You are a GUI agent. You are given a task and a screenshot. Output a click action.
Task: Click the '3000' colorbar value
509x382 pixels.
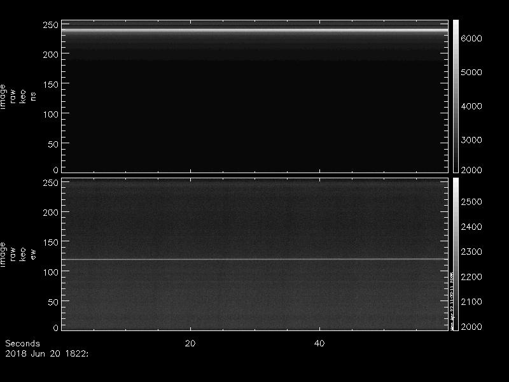[x=471, y=140]
